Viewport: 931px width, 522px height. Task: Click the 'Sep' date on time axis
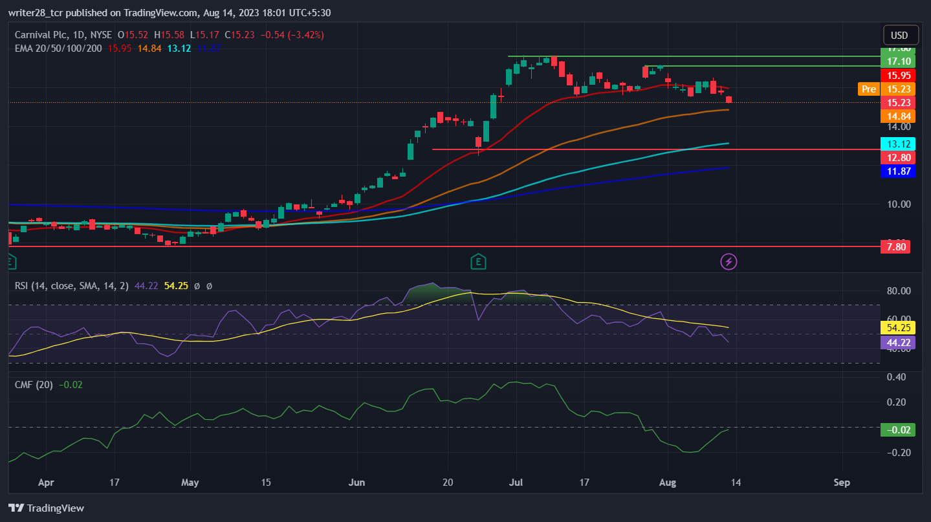point(842,483)
